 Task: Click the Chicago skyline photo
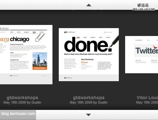point(40,60)
